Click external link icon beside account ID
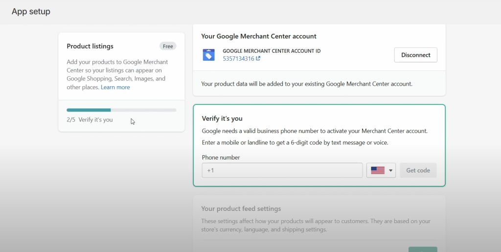 coord(258,59)
